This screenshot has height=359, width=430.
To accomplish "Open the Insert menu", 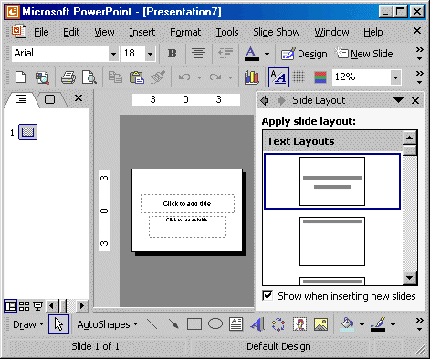I will pyautogui.click(x=142, y=32).
